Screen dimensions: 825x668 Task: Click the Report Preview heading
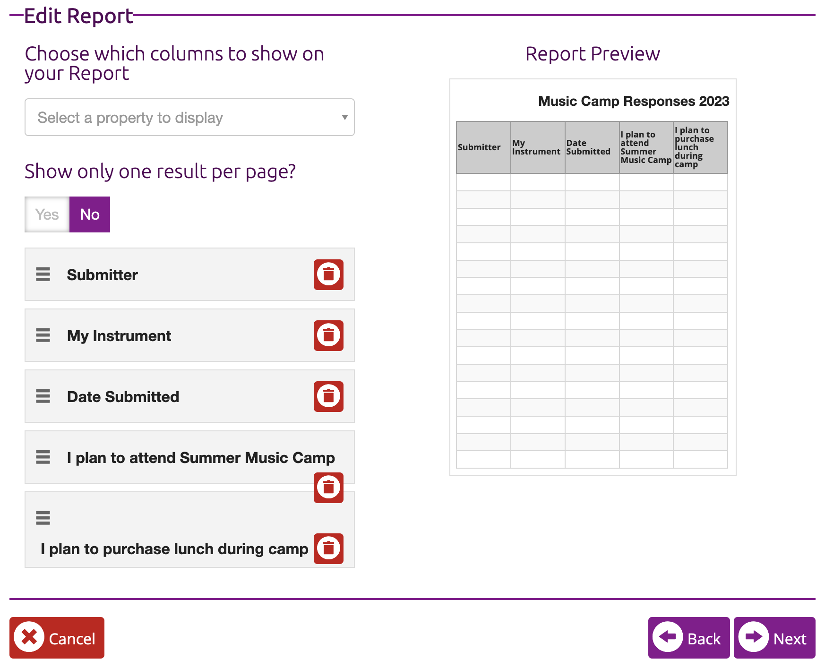[593, 54]
